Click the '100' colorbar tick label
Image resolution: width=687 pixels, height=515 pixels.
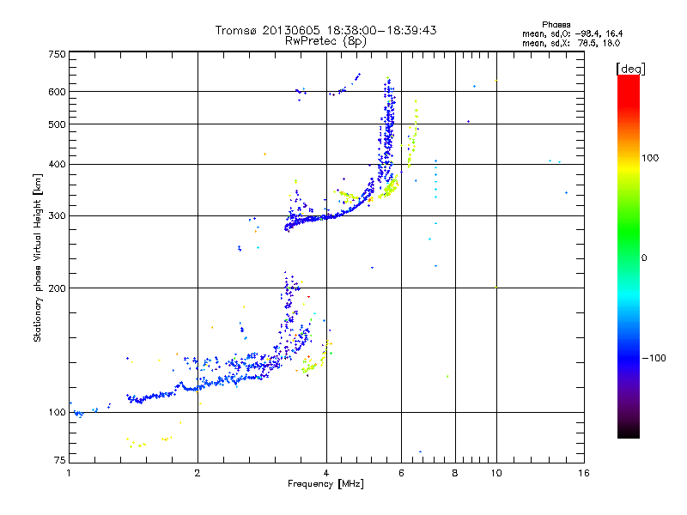650,158
